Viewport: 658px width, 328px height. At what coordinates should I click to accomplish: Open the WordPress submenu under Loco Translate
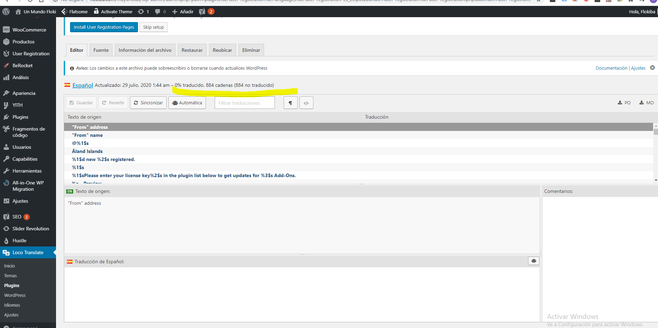pyautogui.click(x=15, y=295)
